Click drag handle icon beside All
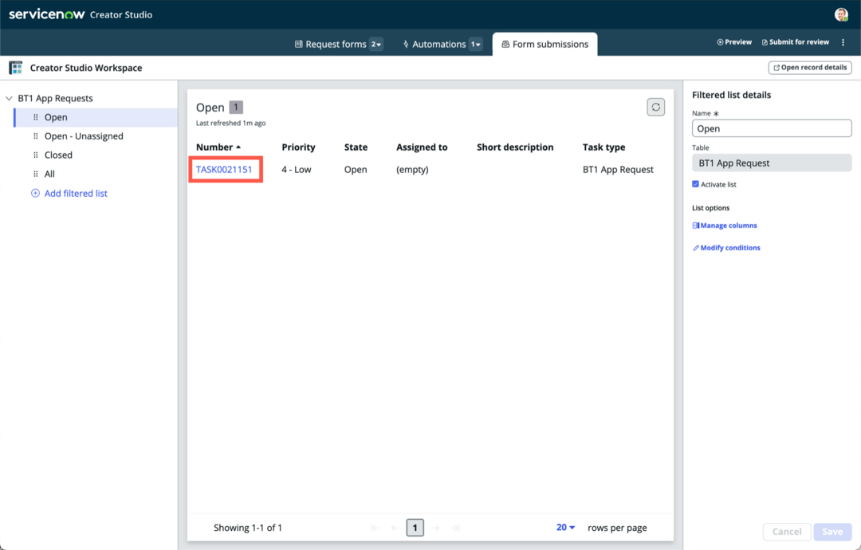861x550 pixels. pos(36,174)
